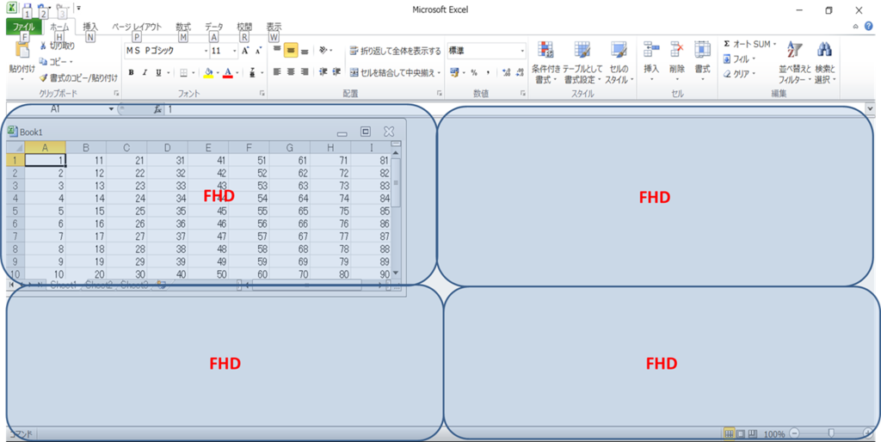
Task: Click the フィル (Fill) button
Action: 739,58
